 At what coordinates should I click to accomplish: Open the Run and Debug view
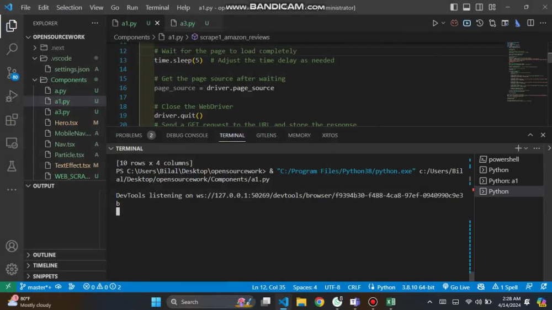[12, 96]
